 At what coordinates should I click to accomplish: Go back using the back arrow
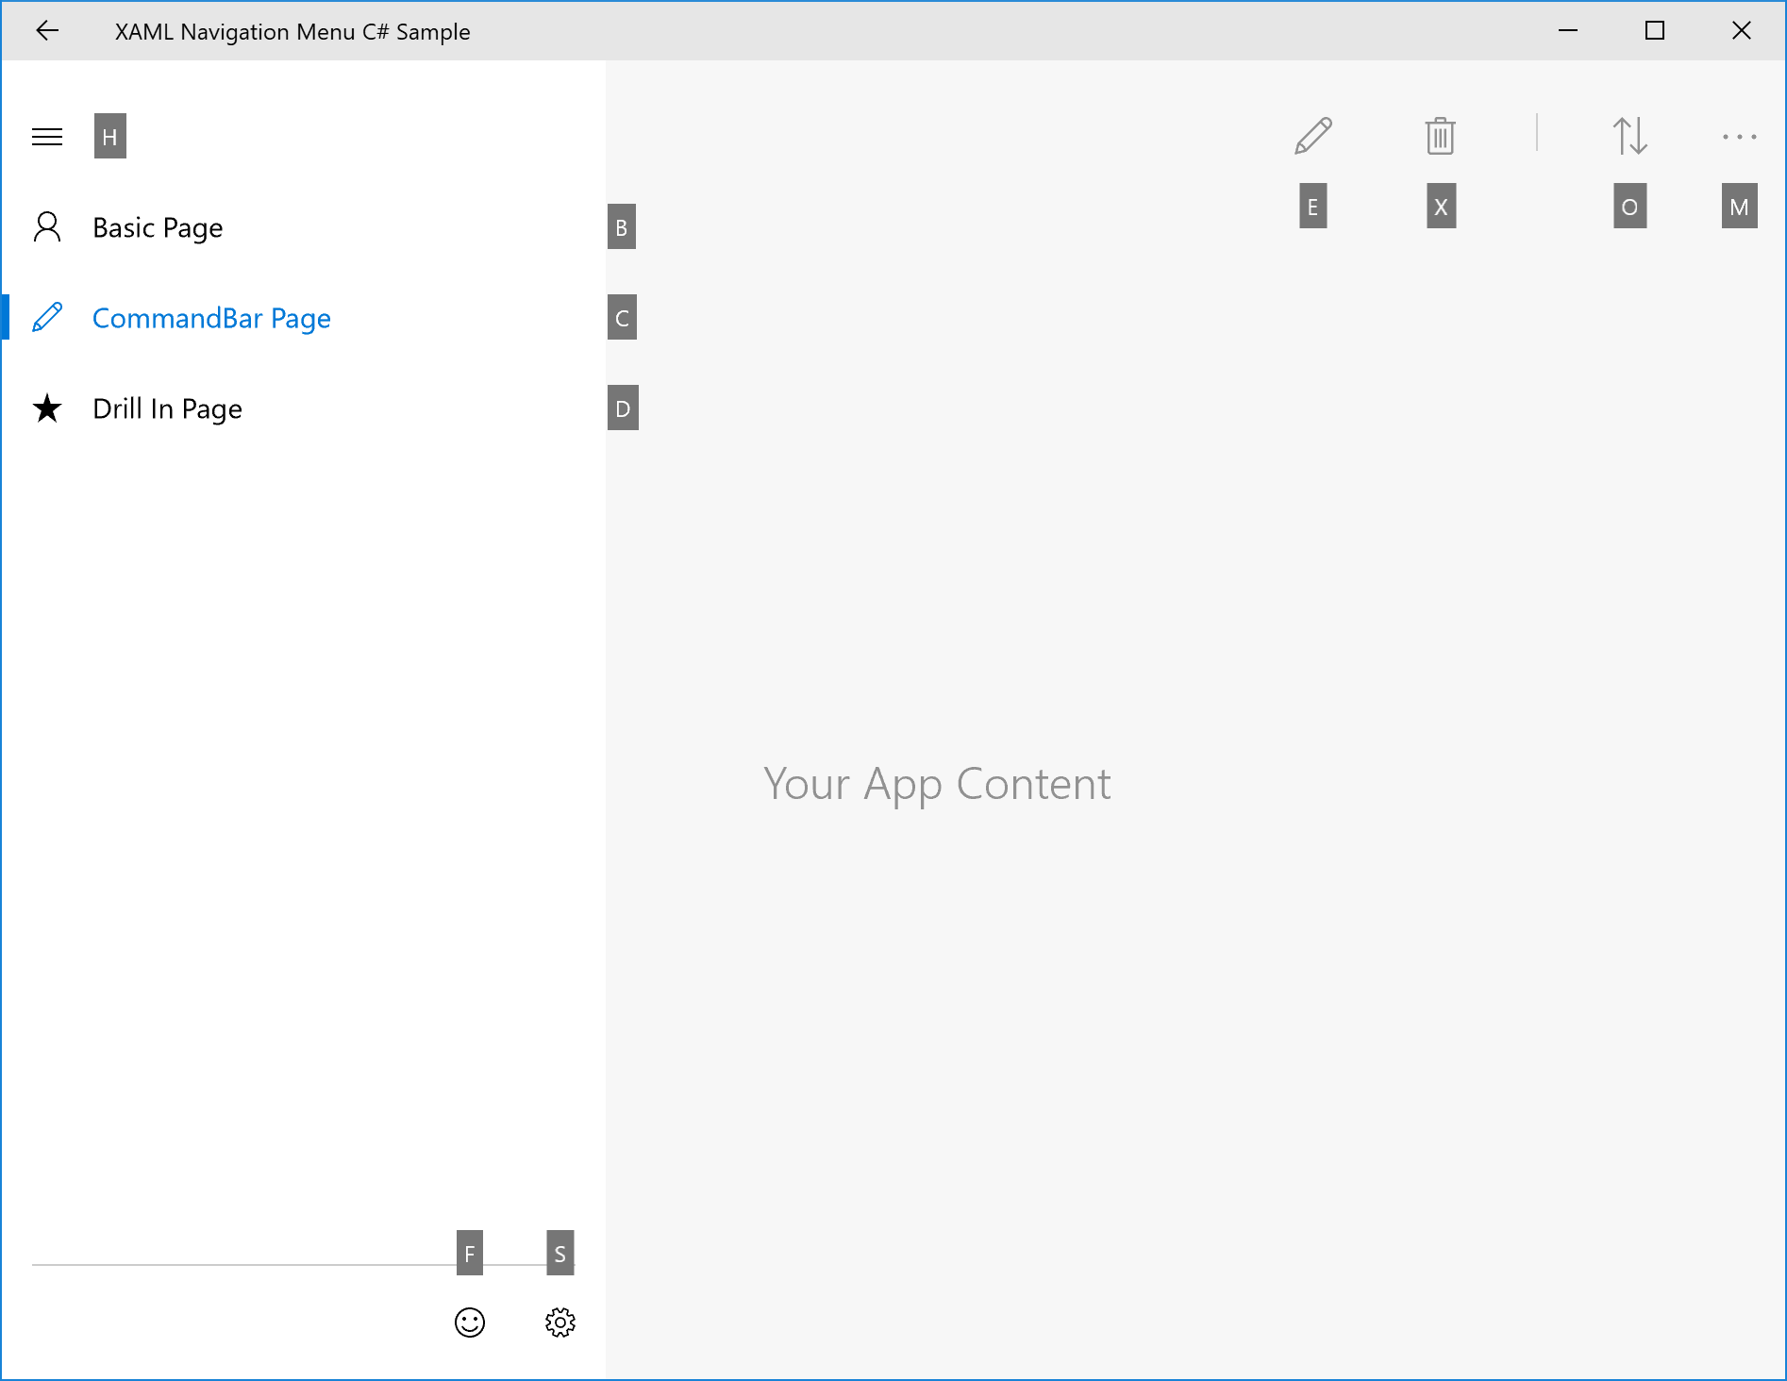click(x=47, y=30)
